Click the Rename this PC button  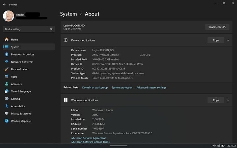[217, 27]
